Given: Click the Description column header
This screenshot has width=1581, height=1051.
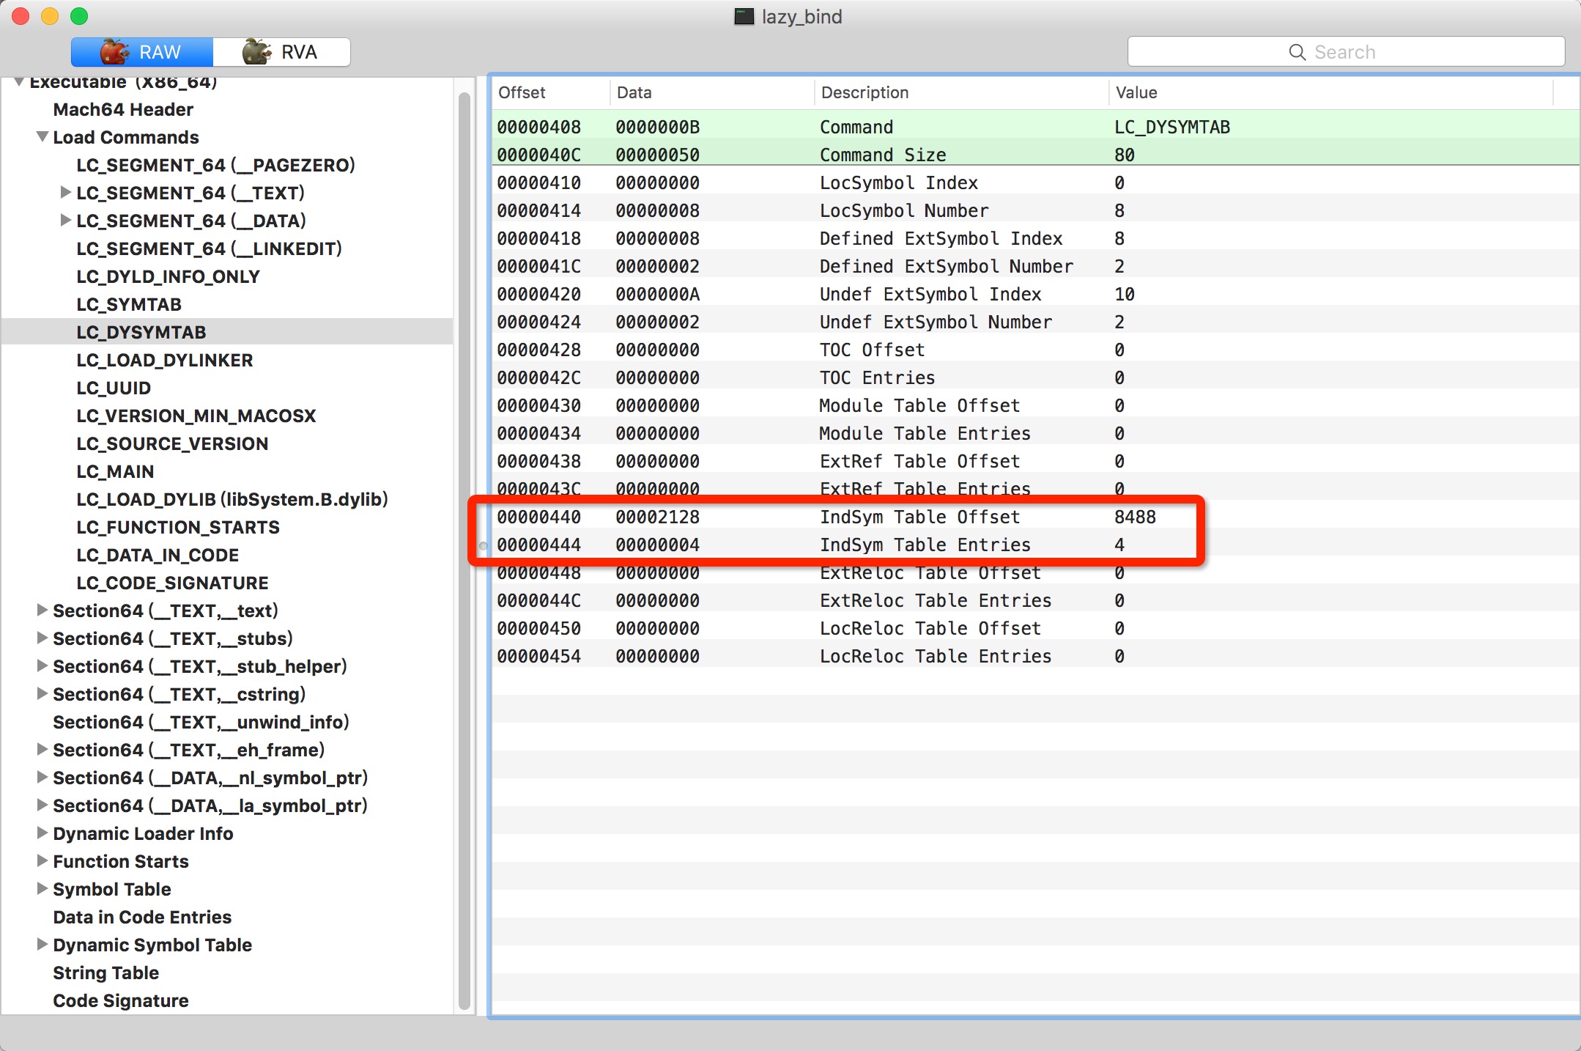Looking at the screenshot, I should pos(864,92).
